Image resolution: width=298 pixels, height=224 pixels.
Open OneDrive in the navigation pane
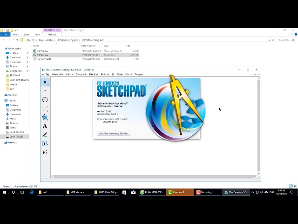pyautogui.click(x=13, y=95)
